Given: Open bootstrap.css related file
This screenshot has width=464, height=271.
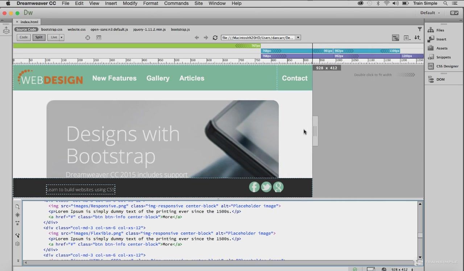Looking at the screenshot, I should pyautogui.click(x=52, y=30).
